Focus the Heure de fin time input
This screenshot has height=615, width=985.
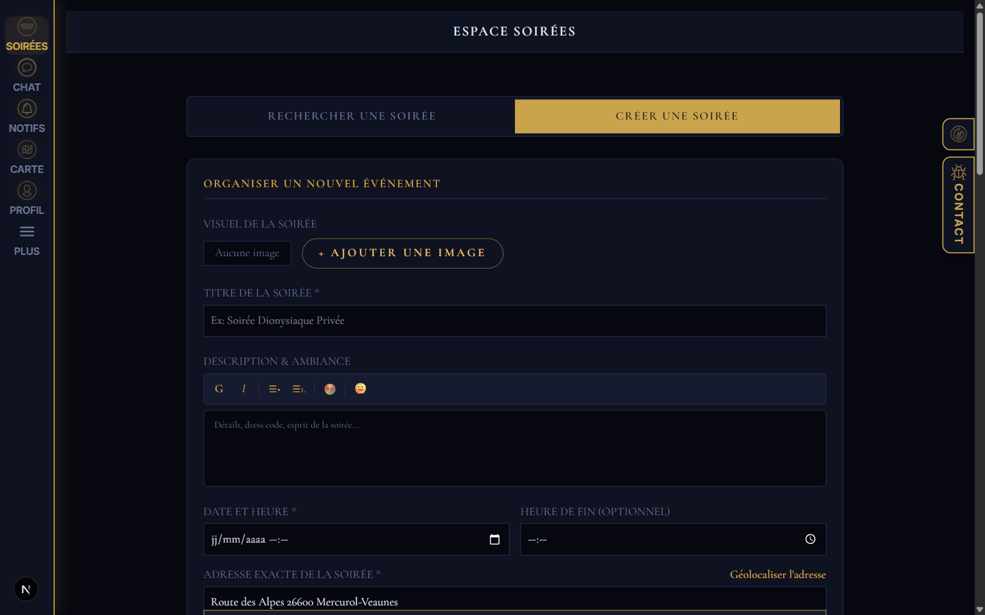click(x=673, y=539)
